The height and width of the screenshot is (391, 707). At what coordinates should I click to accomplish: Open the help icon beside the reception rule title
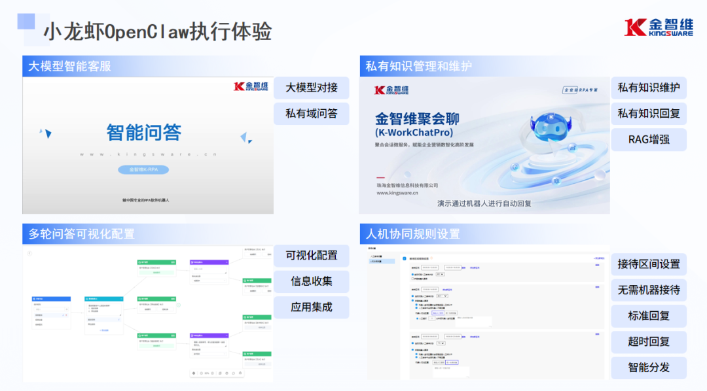coord(433,258)
